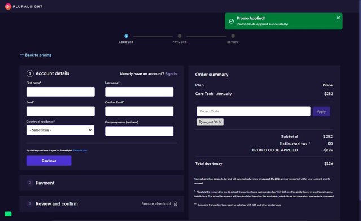Viewport: 361px width, 221px height.
Task: Go back to pricing page
Action: [36, 55]
